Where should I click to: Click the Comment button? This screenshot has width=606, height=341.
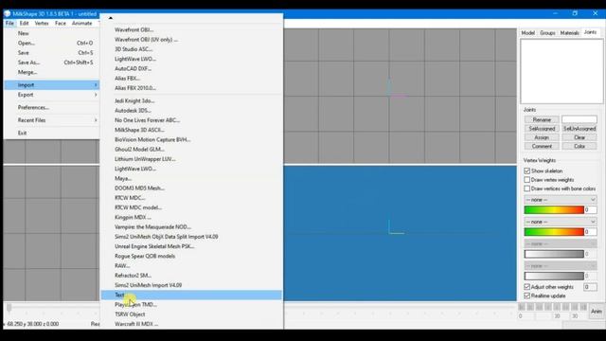coord(542,147)
